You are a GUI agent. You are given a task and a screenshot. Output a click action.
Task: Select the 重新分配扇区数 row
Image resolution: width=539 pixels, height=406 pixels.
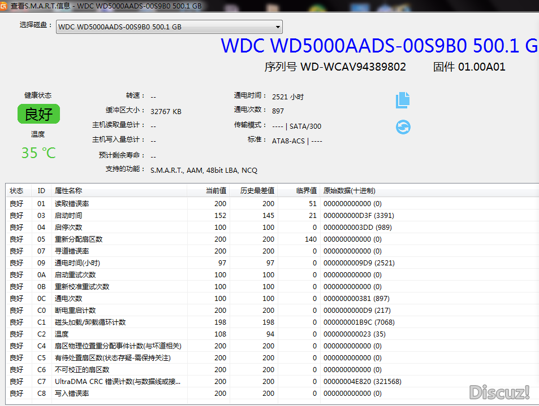pyautogui.click(x=272, y=239)
